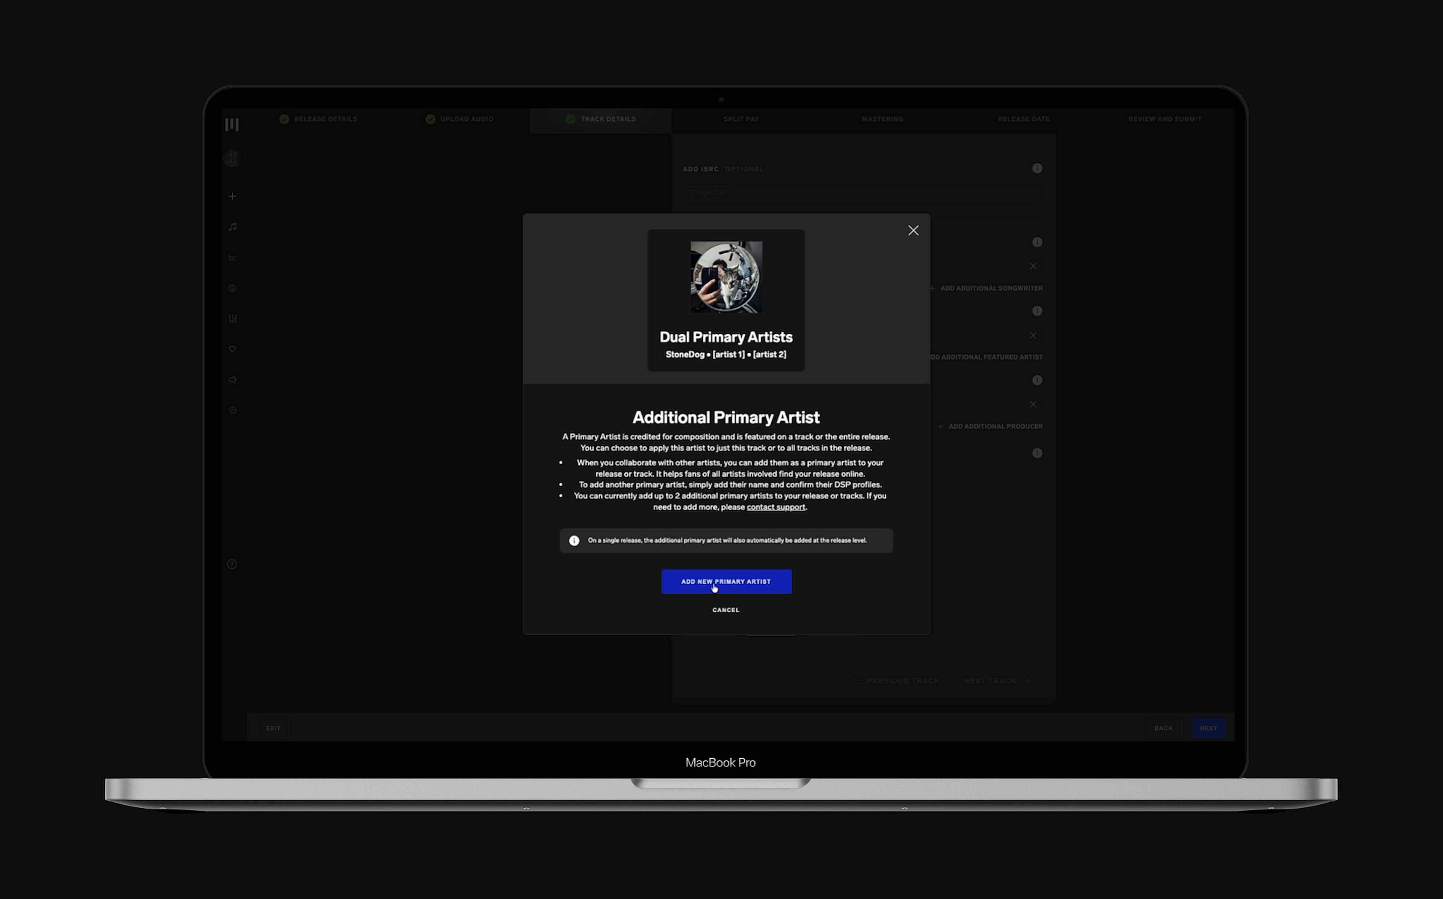Click the profile avatar in the sidebar
This screenshot has height=899, width=1443.
tap(231, 158)
